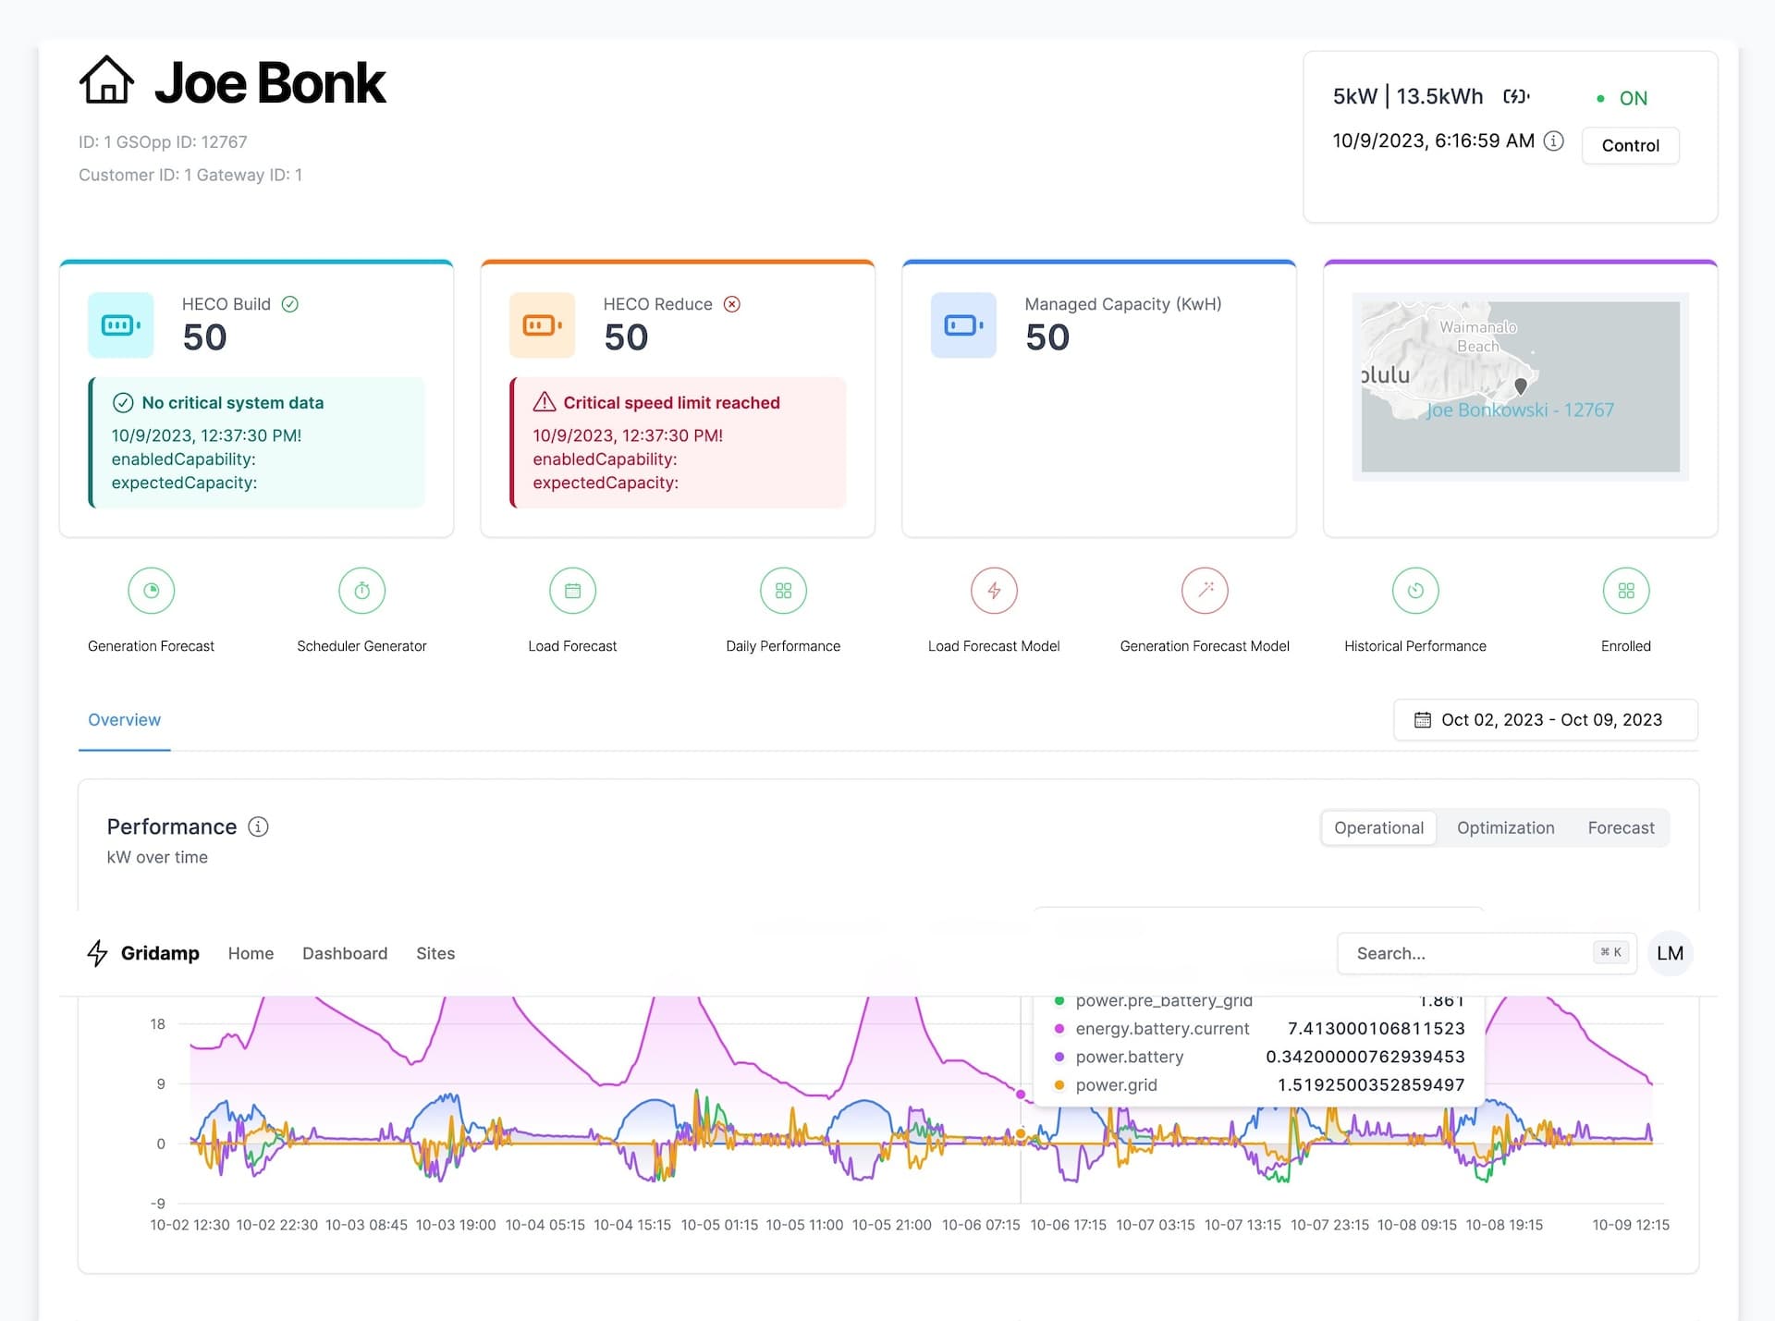
Task: Switch to the Overview tab
Action: 124,719
